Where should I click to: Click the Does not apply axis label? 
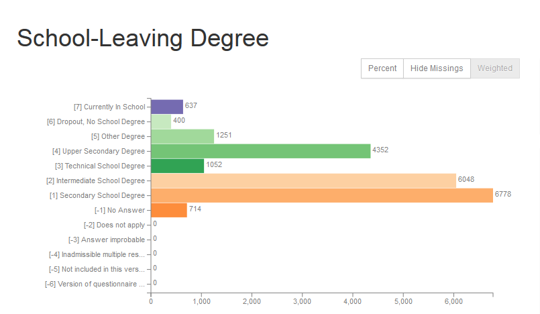(114, 225)
